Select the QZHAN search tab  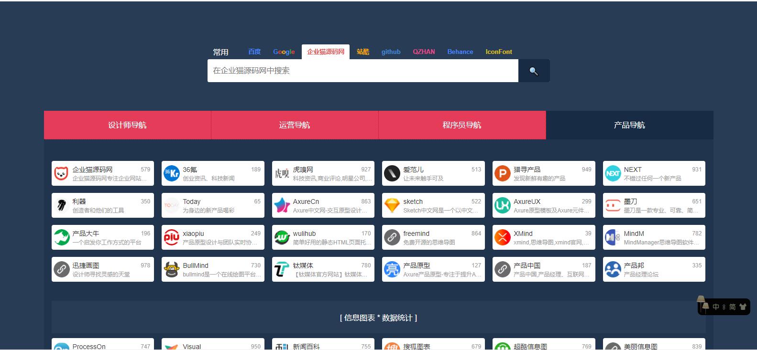tap(424, 52)
